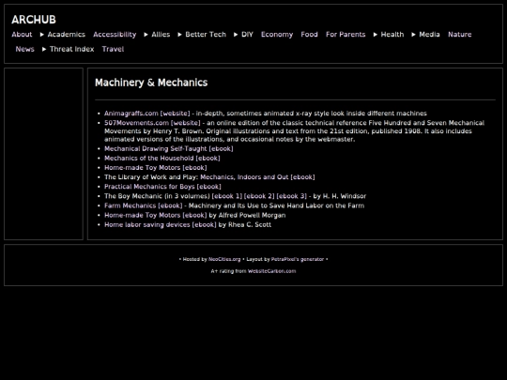Open the first Home-made Toy Motors ebook

[x=156, y=168]
